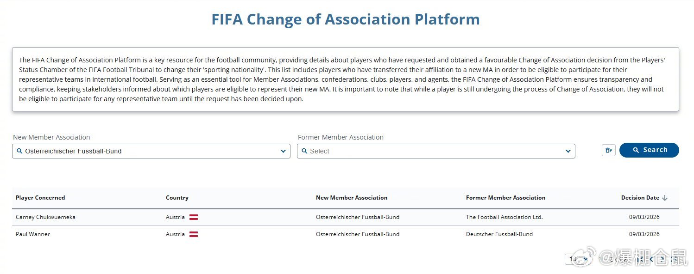Click the Deutscher Fussball-Bund table cell
The image size is (694, 274).
[499, 234]
